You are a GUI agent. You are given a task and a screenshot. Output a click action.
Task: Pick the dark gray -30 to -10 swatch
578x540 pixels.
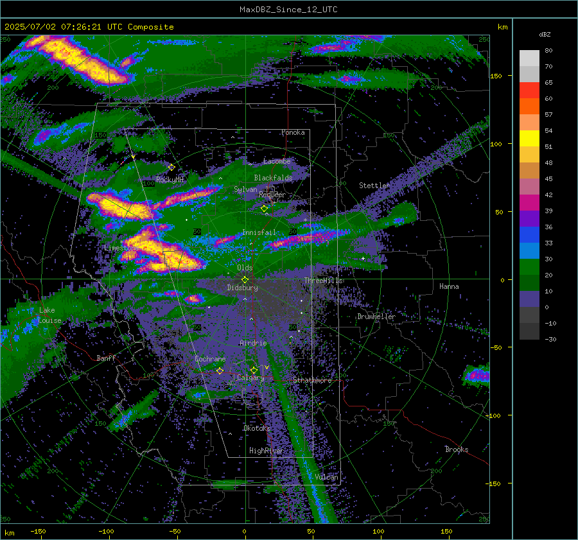[x=529, y=331]
